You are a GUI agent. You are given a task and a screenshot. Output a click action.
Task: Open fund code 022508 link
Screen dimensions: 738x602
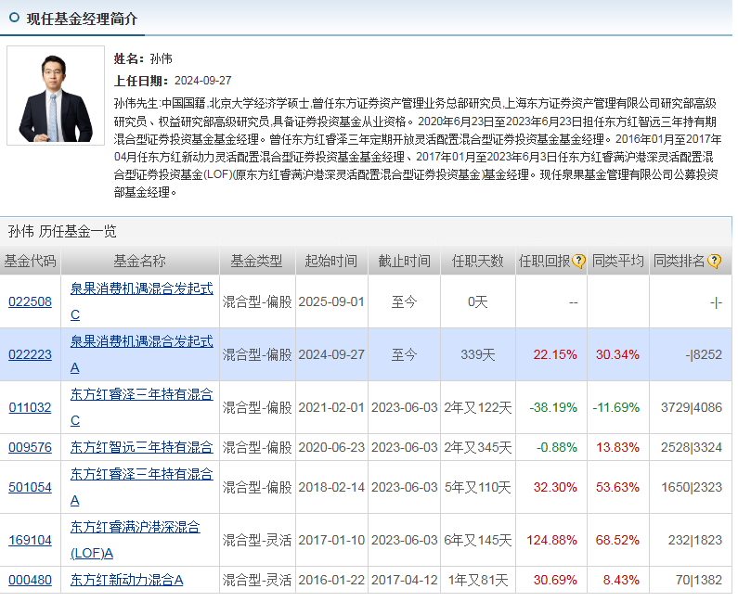coord(30,301)
